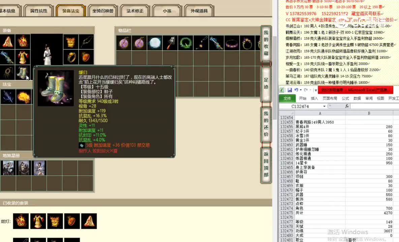
Task: Expand the Name Box dropdown arrow
Action: tap(324, 106)
